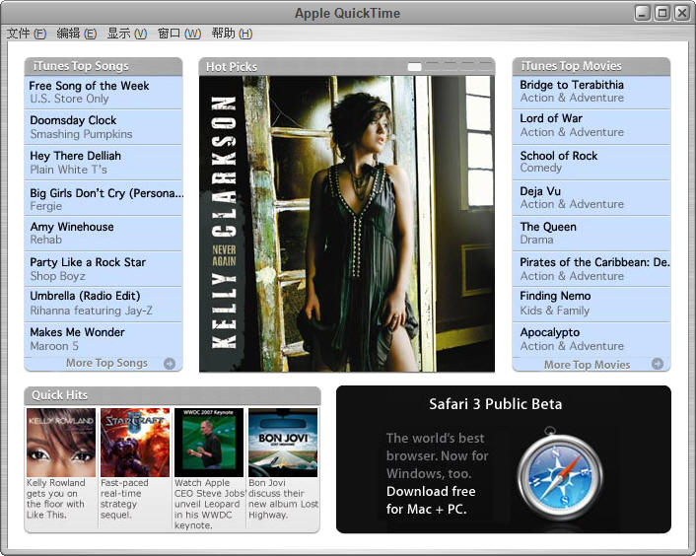The image size is (696, 556).
Task: Select second Hot Picks page indicator
Action: (432, 67)
